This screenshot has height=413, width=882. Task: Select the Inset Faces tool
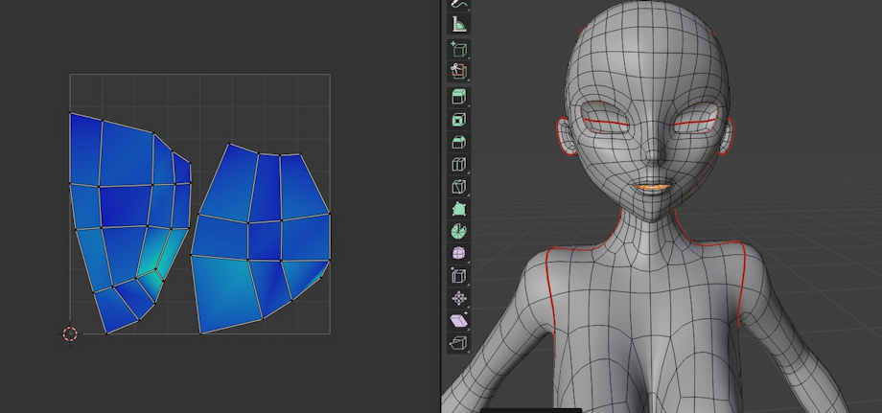click(x=458, y=120)
